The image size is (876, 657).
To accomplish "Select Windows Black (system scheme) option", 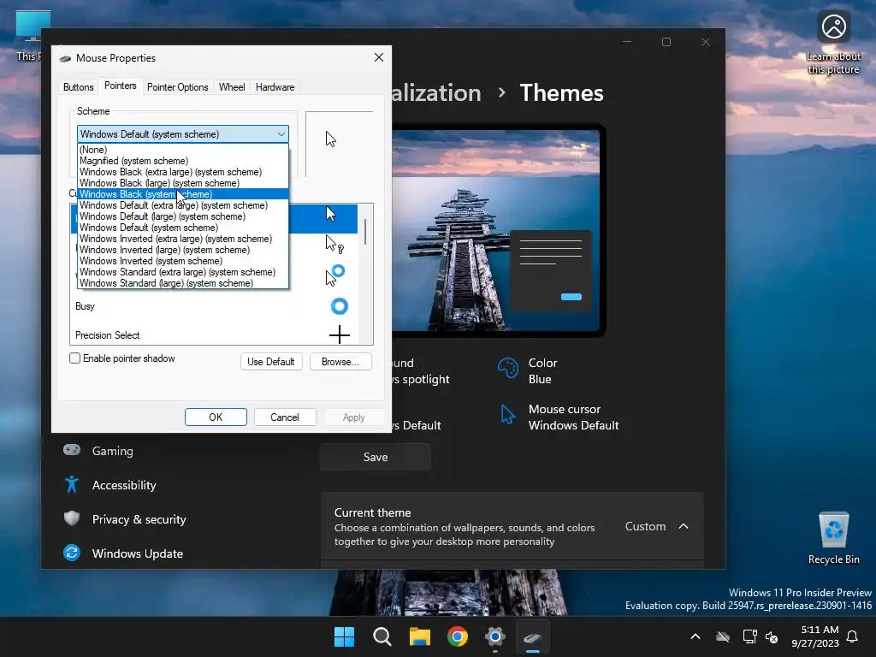I will [183, 194].
